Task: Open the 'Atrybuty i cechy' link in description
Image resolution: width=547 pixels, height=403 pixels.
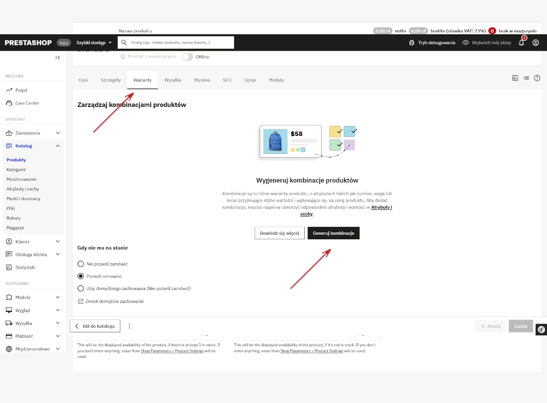Action: (381, 207)
